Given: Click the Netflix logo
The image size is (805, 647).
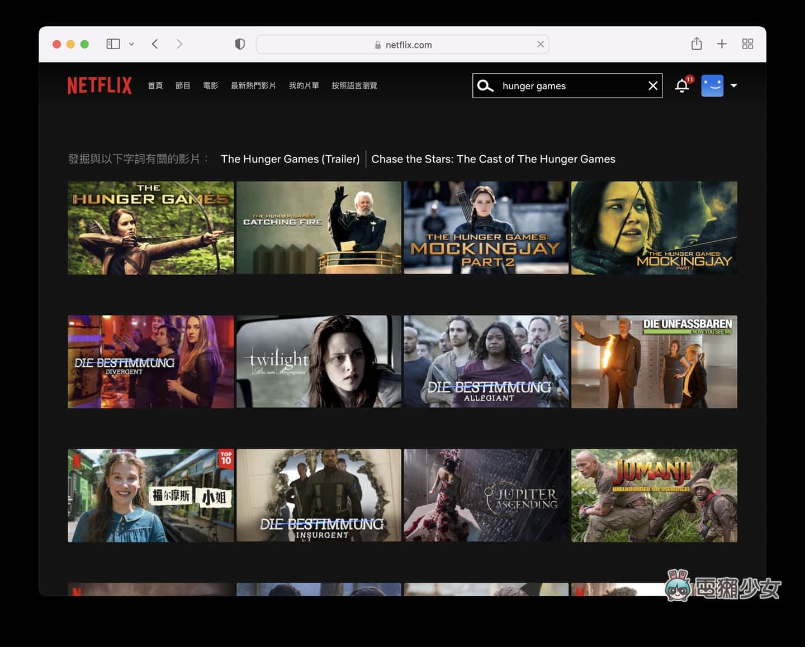Looking at the screenshot, I should click(100, 85).
